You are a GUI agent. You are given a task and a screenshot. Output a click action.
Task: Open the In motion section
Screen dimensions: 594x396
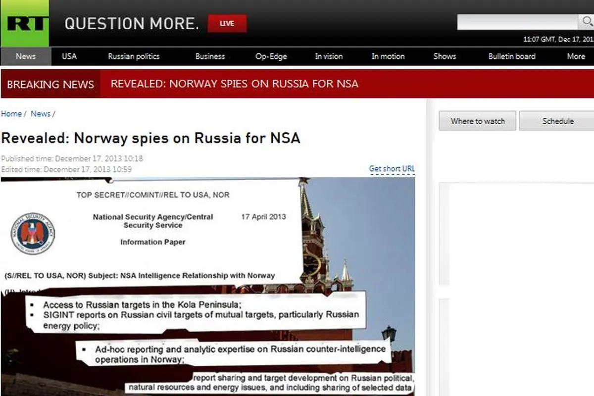click(388, 56)
